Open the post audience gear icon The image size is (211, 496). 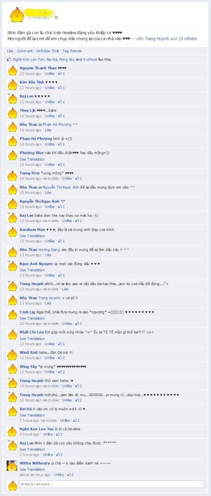point(56,18)
